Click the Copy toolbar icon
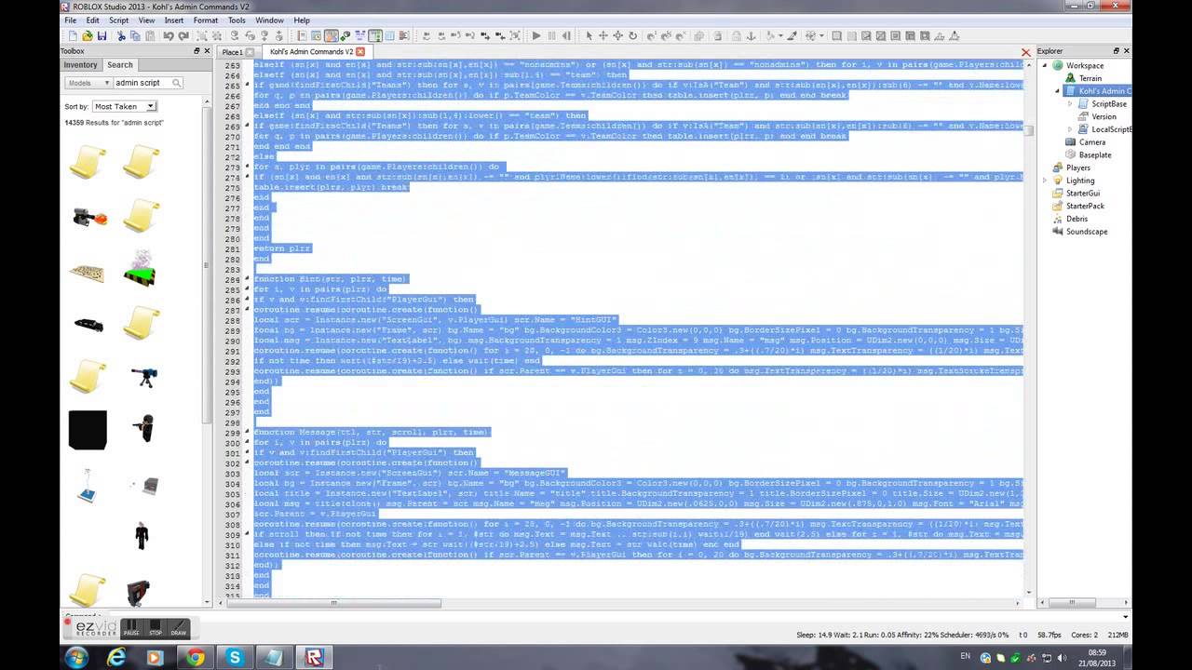This screenshot has width=1192, height=670. [135, 36]
